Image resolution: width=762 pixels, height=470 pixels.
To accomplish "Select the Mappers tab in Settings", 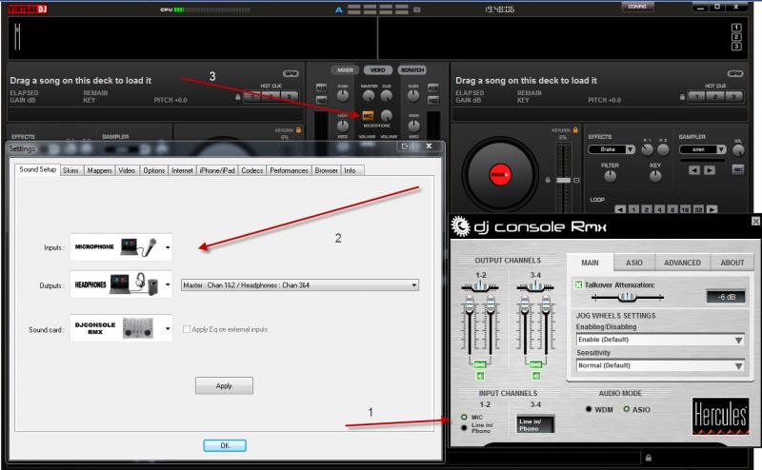I will [100, 170].
